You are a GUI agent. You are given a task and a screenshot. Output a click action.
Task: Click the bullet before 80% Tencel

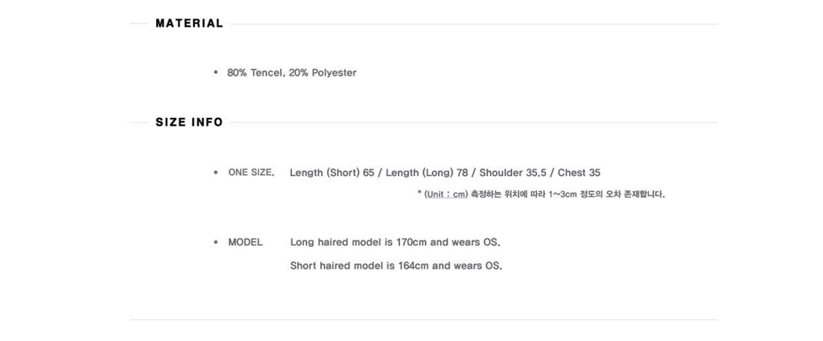click(215, 72)
